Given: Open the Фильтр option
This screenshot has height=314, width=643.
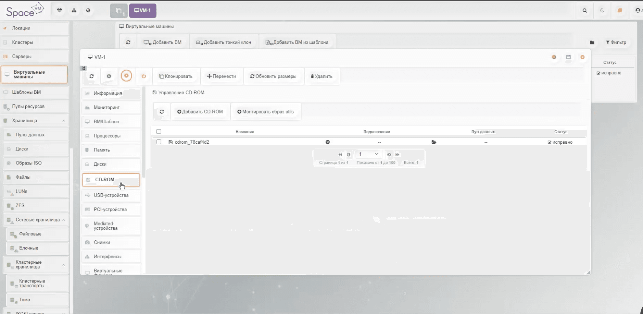Looking at the screenshot, I should (616, 42).
